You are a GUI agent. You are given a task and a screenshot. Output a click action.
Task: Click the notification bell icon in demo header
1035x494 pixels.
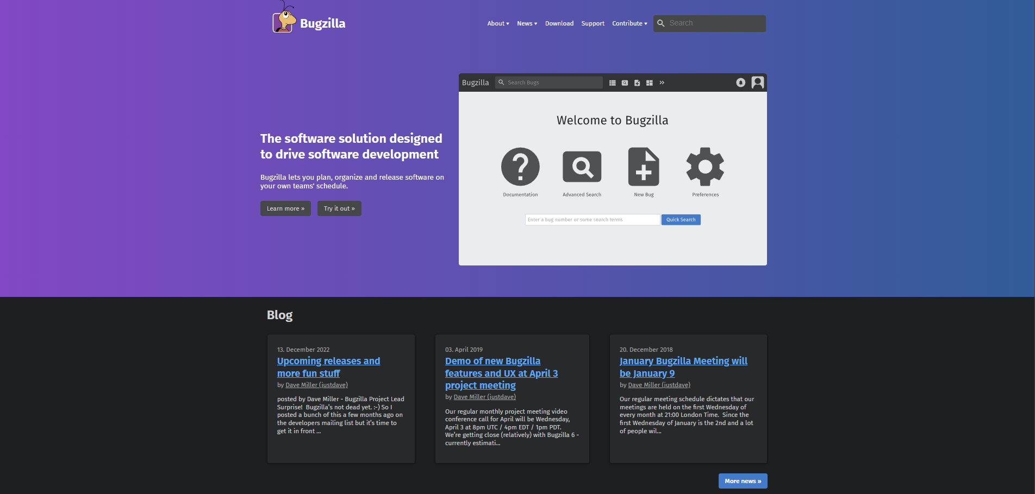741,83
